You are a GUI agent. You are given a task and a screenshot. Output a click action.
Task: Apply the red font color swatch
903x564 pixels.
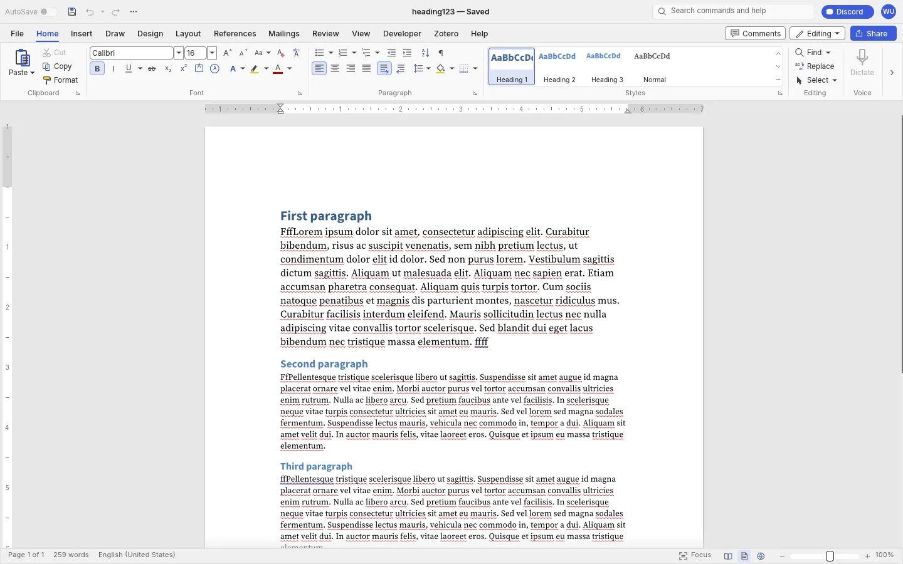tap(278, 69)
